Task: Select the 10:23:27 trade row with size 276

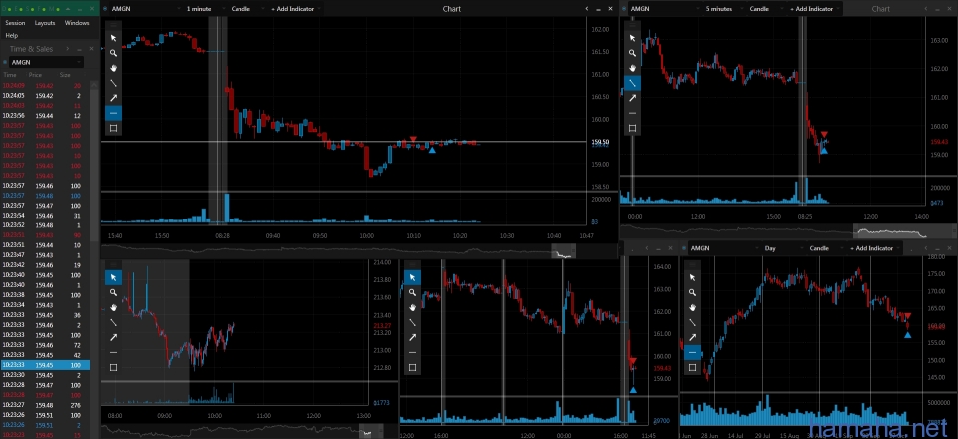Action: pyautogui.click(x=45, y=405)
